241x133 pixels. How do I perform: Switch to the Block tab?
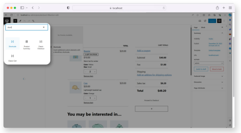click(203, 27)
